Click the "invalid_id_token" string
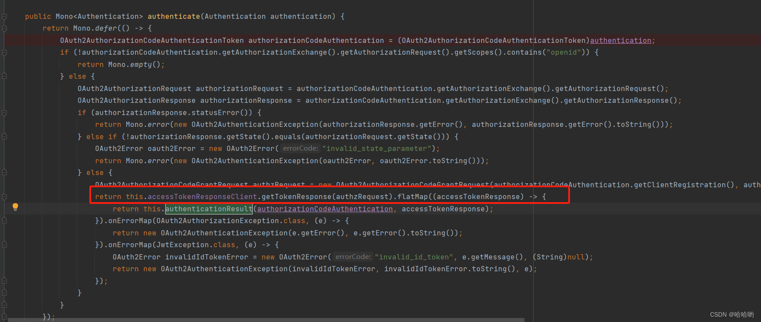 point(414,257)
